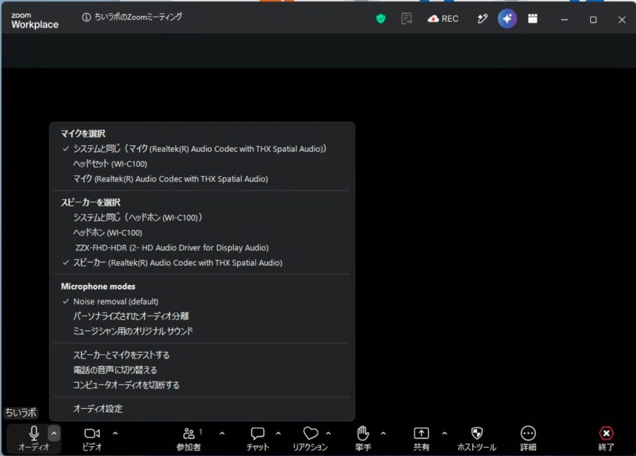Expand the reactions options caret
Viewport: 636px width, 456px height.
[328, 433]
